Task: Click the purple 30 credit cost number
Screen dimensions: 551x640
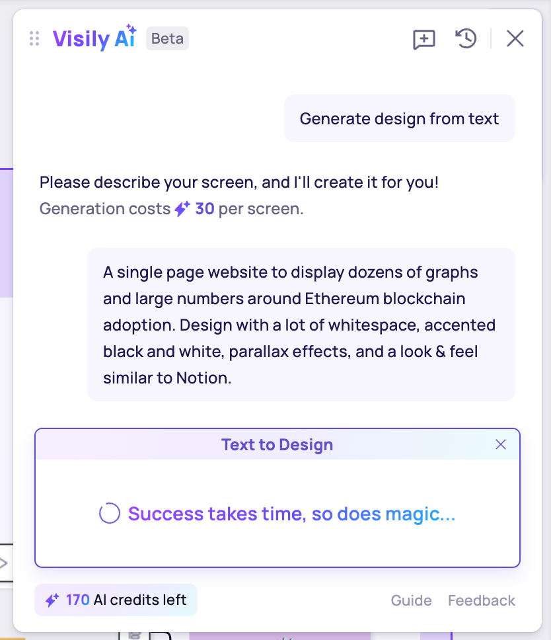Action: 205,208
